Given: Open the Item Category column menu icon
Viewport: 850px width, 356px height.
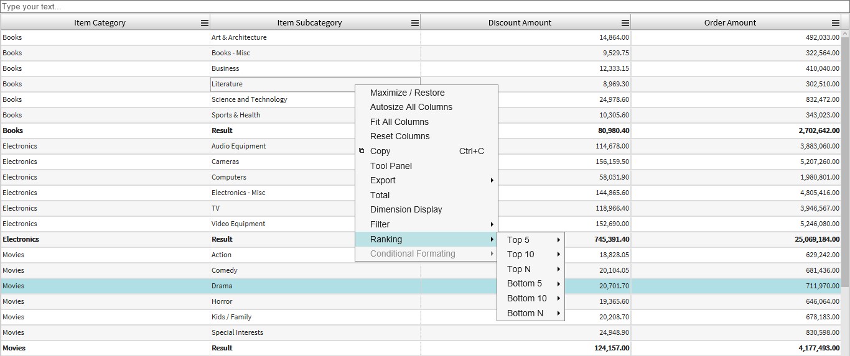Looking at the screenshot, I should [204, 23].
